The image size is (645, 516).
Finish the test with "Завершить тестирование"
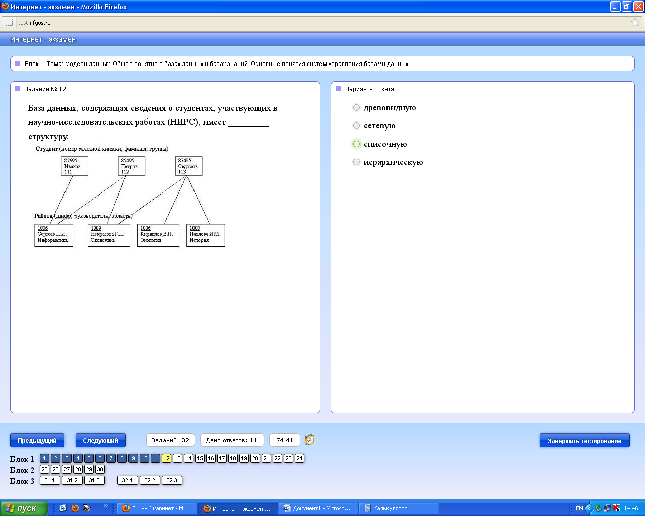point(585,441)
